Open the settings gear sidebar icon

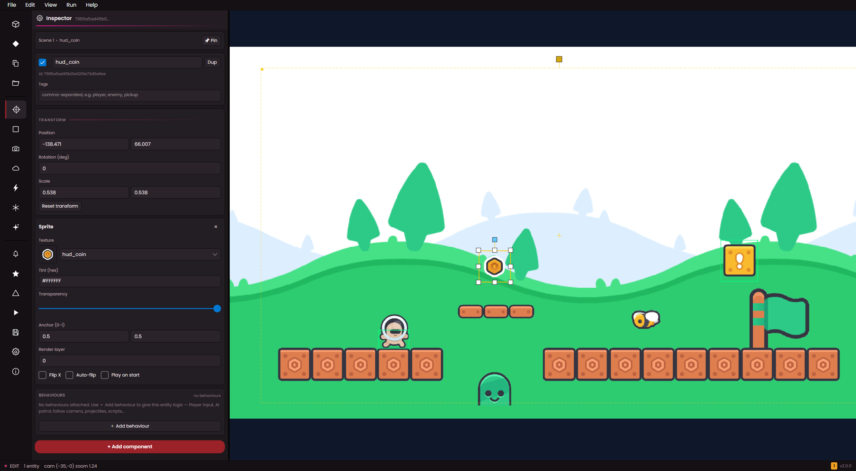click(16, 352)
